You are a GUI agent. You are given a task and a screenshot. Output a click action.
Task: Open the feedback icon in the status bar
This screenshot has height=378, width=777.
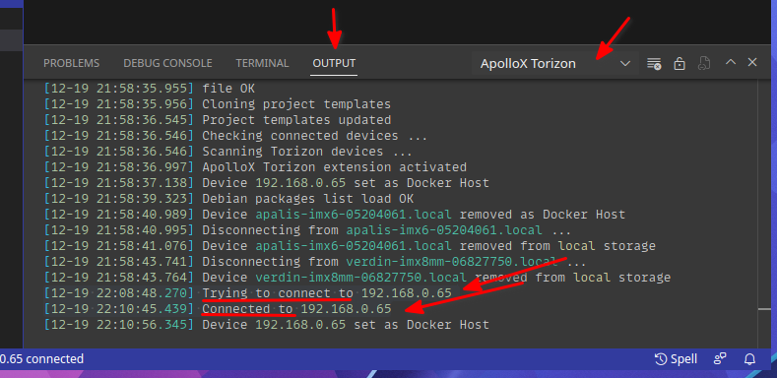720,359
